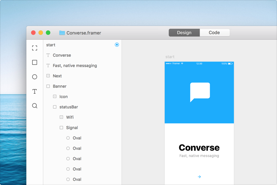This screenshot has height=185, width=277.
Task: Select the Text tool in the toolbar
Action: pos(35,91)
